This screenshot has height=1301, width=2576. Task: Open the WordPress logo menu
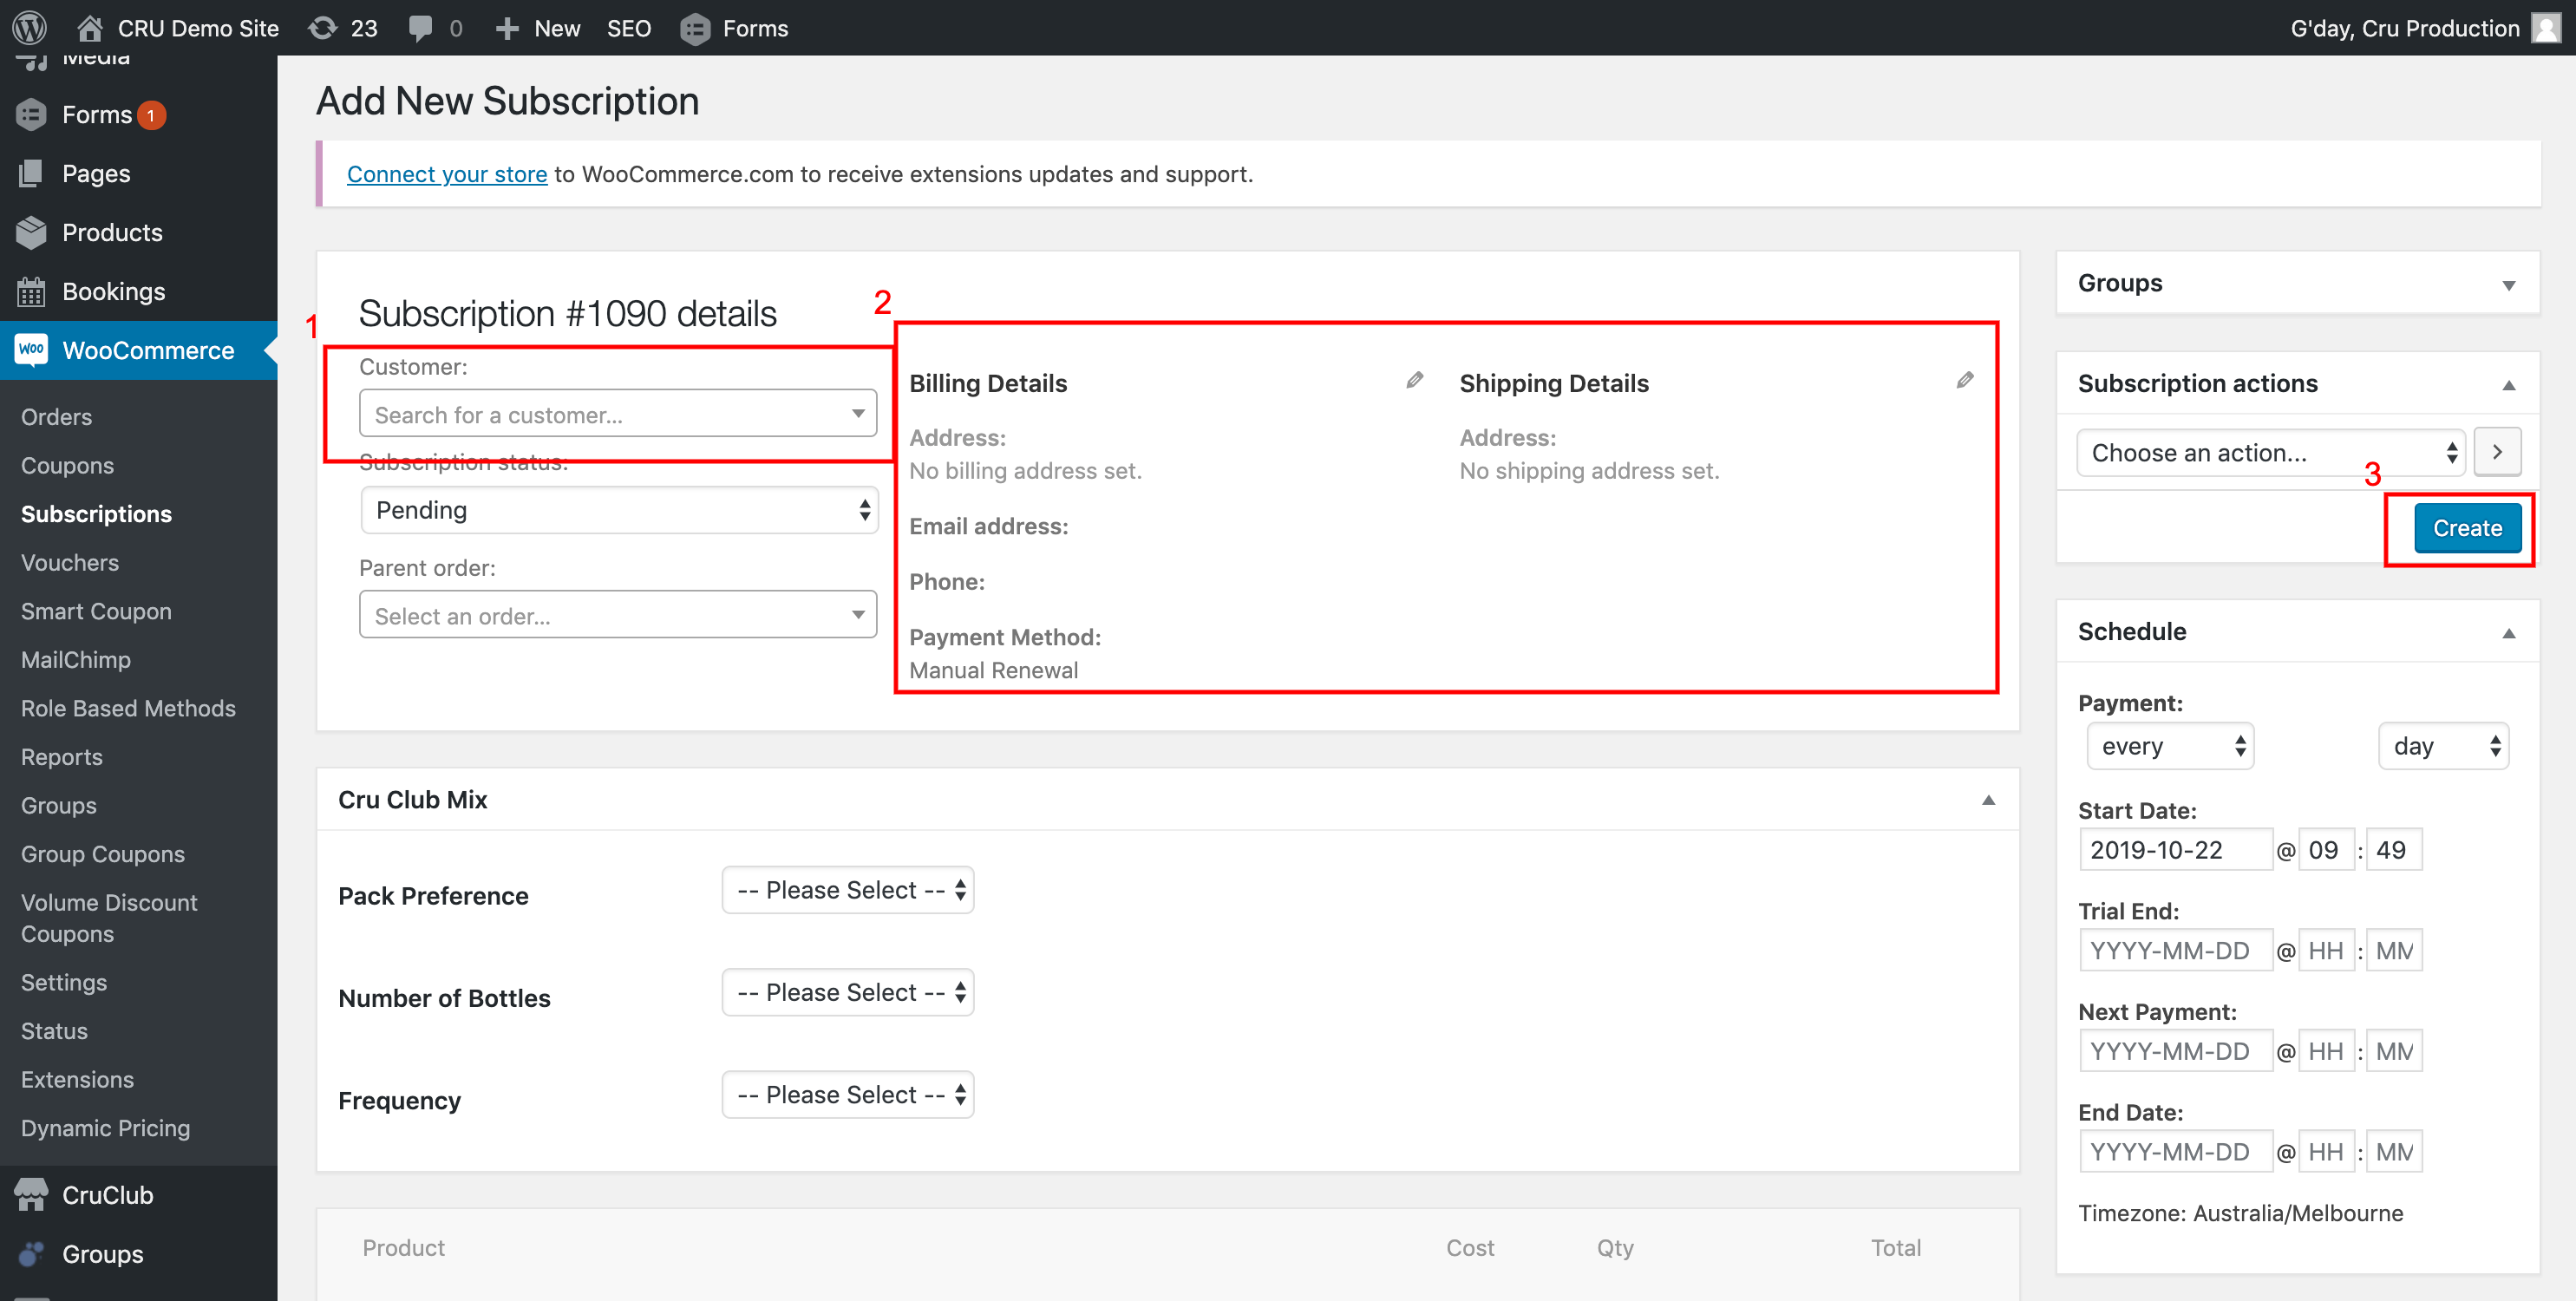click(x=30, y=27)
